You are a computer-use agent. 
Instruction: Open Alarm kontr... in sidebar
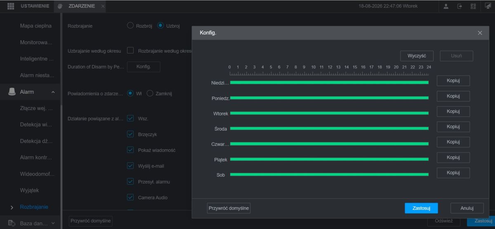click(x=36, y=158)
